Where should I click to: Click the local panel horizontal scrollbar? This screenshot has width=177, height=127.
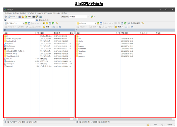coord(39,119)
